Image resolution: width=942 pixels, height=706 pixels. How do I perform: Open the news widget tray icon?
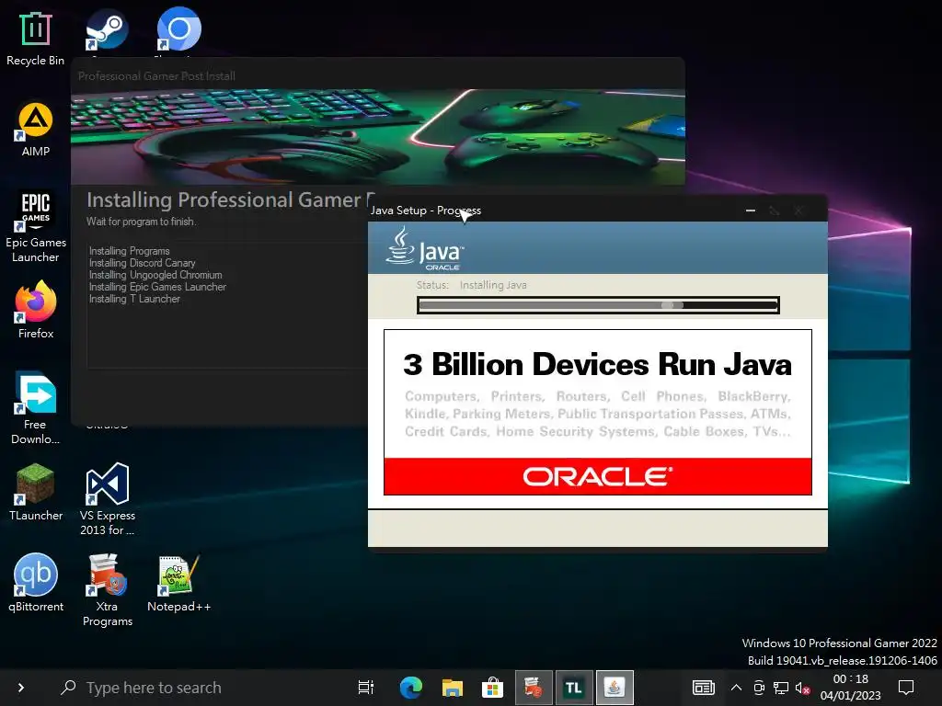[703, 688]
